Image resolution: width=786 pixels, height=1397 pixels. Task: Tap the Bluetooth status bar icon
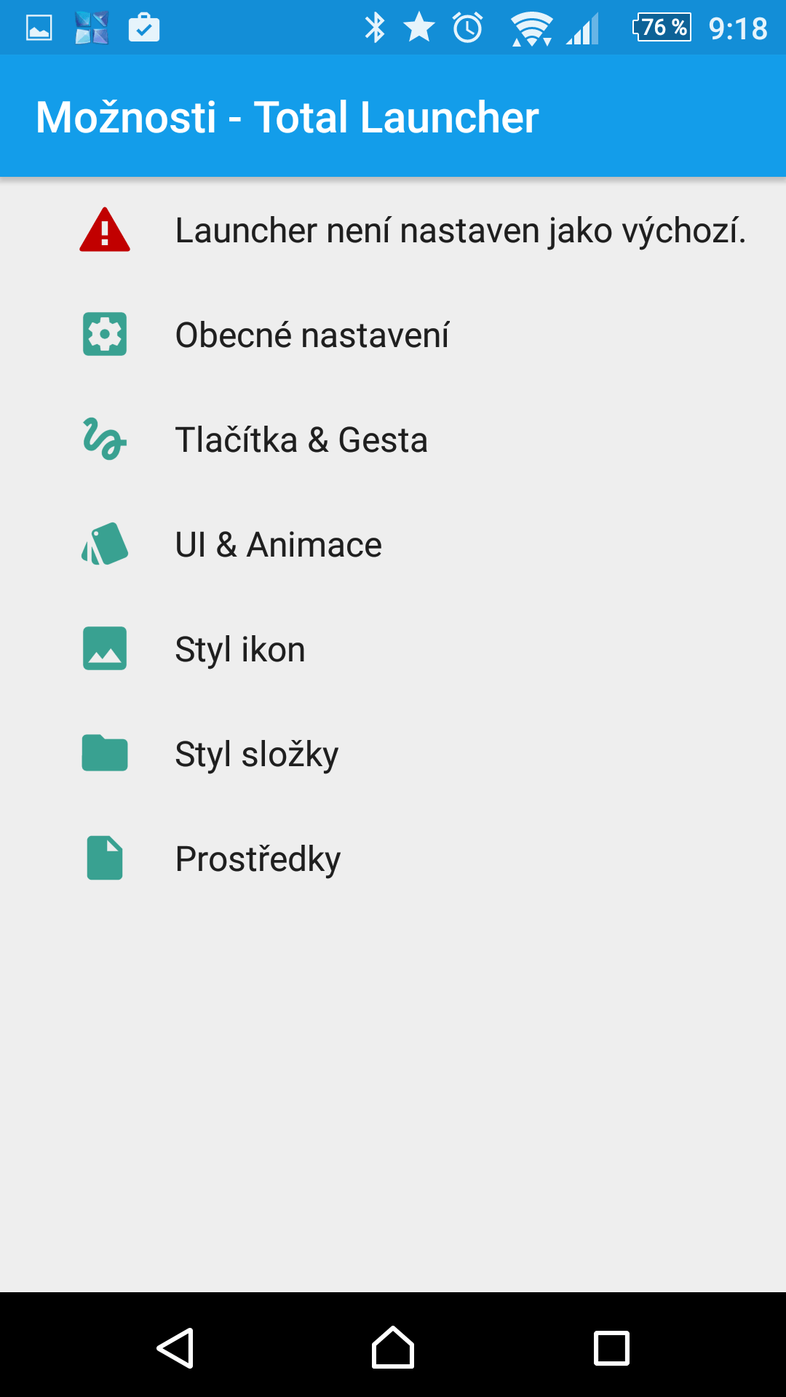375,28
